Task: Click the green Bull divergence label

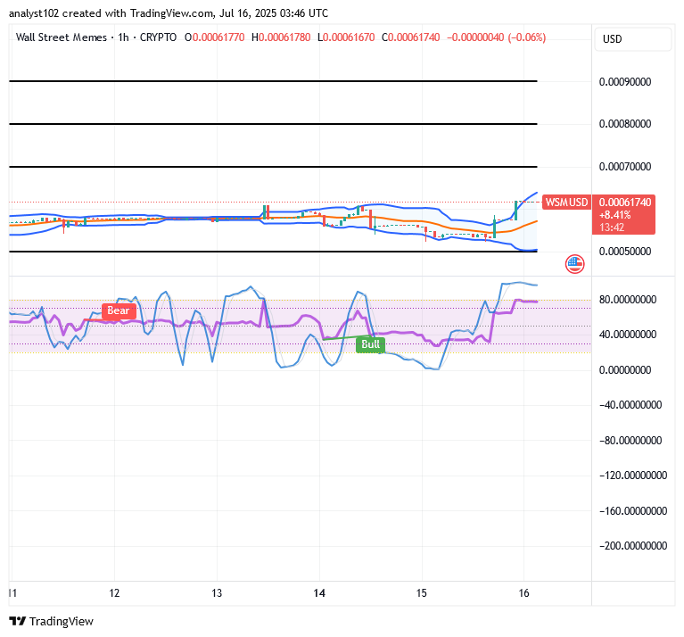Action: pyautogui.click(x=370, y=344)
